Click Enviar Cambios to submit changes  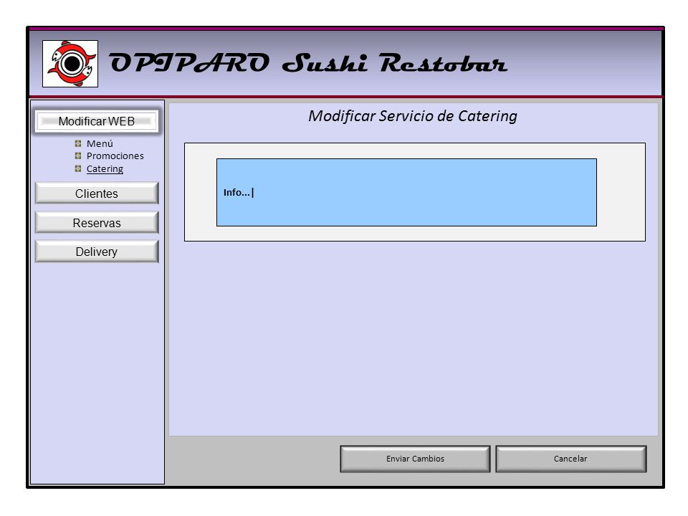415,459
